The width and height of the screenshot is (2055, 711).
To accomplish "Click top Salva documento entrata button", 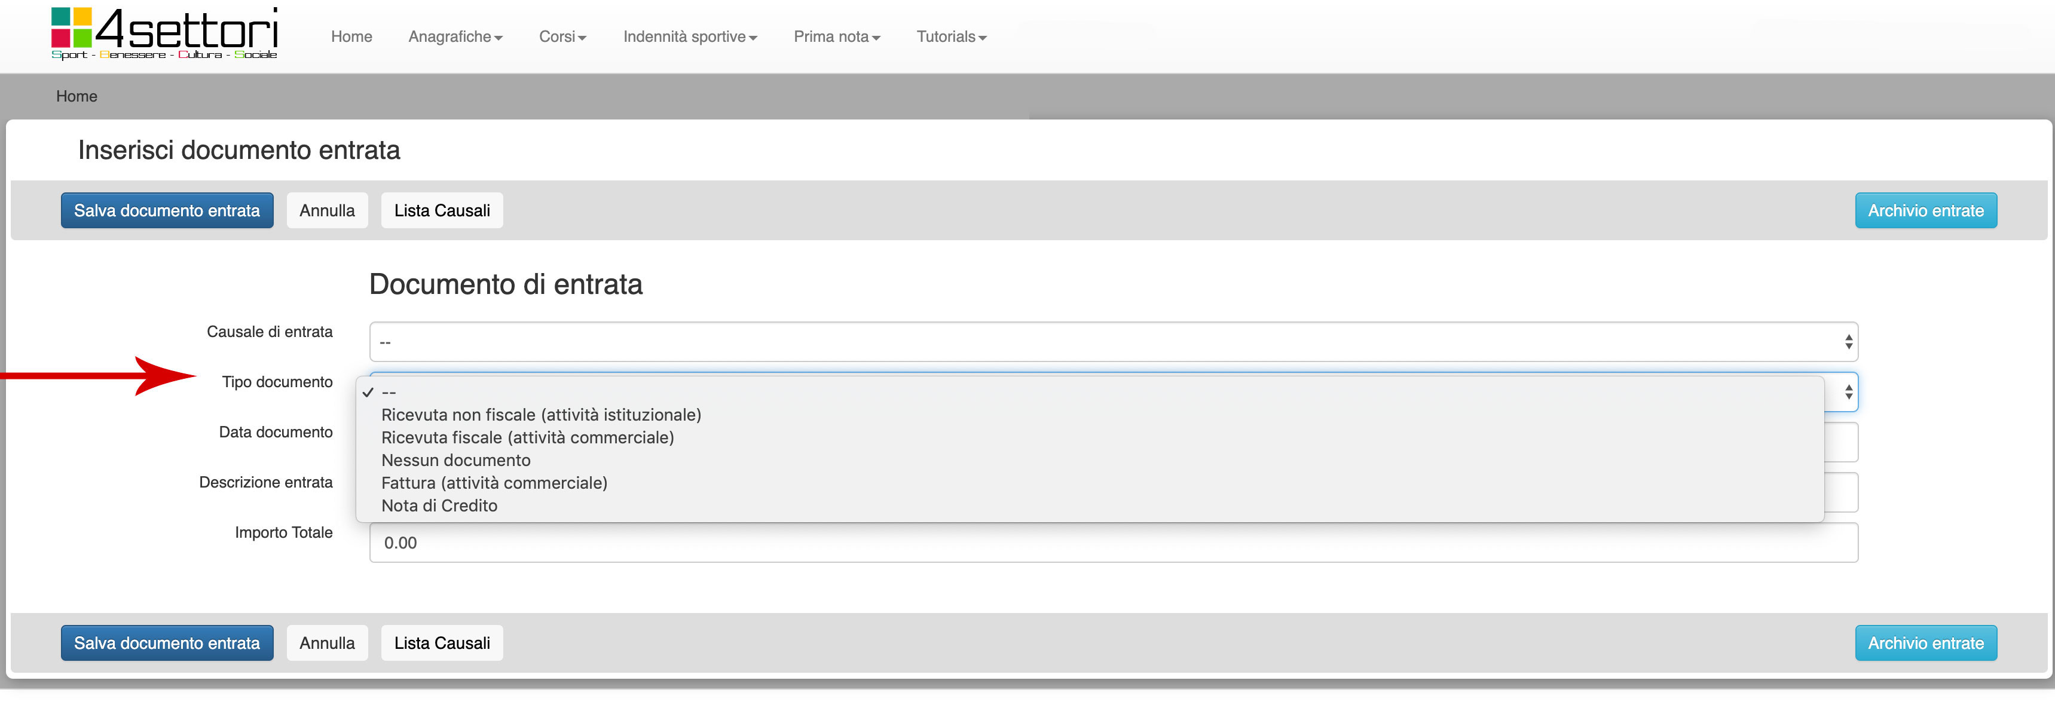I will tap(167, 210).
